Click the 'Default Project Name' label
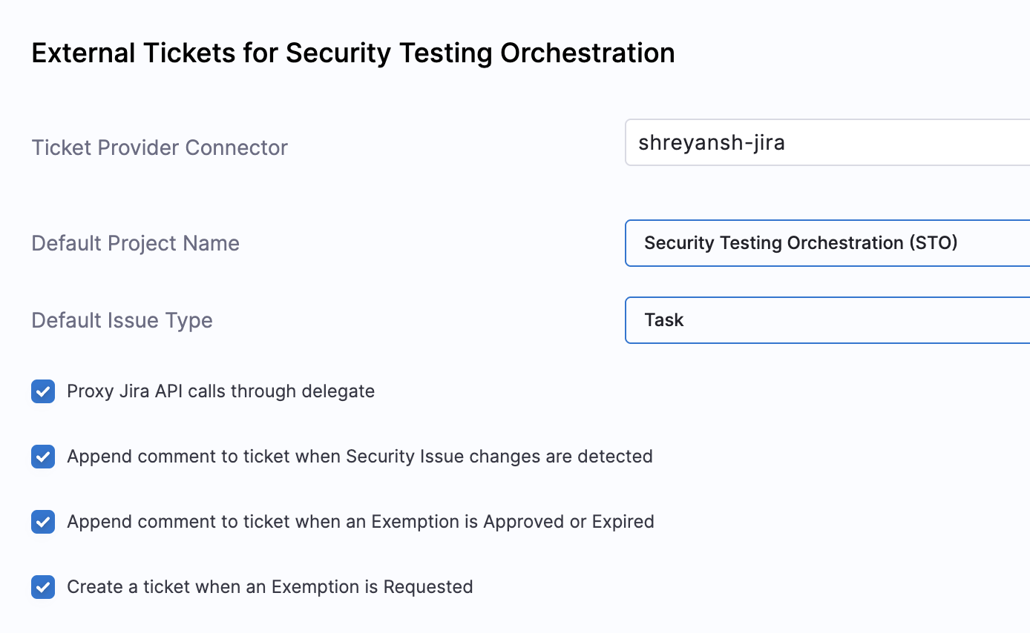1030x633 pixels. [135, 243]
